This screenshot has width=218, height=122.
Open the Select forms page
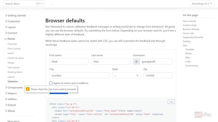(11, 54)
